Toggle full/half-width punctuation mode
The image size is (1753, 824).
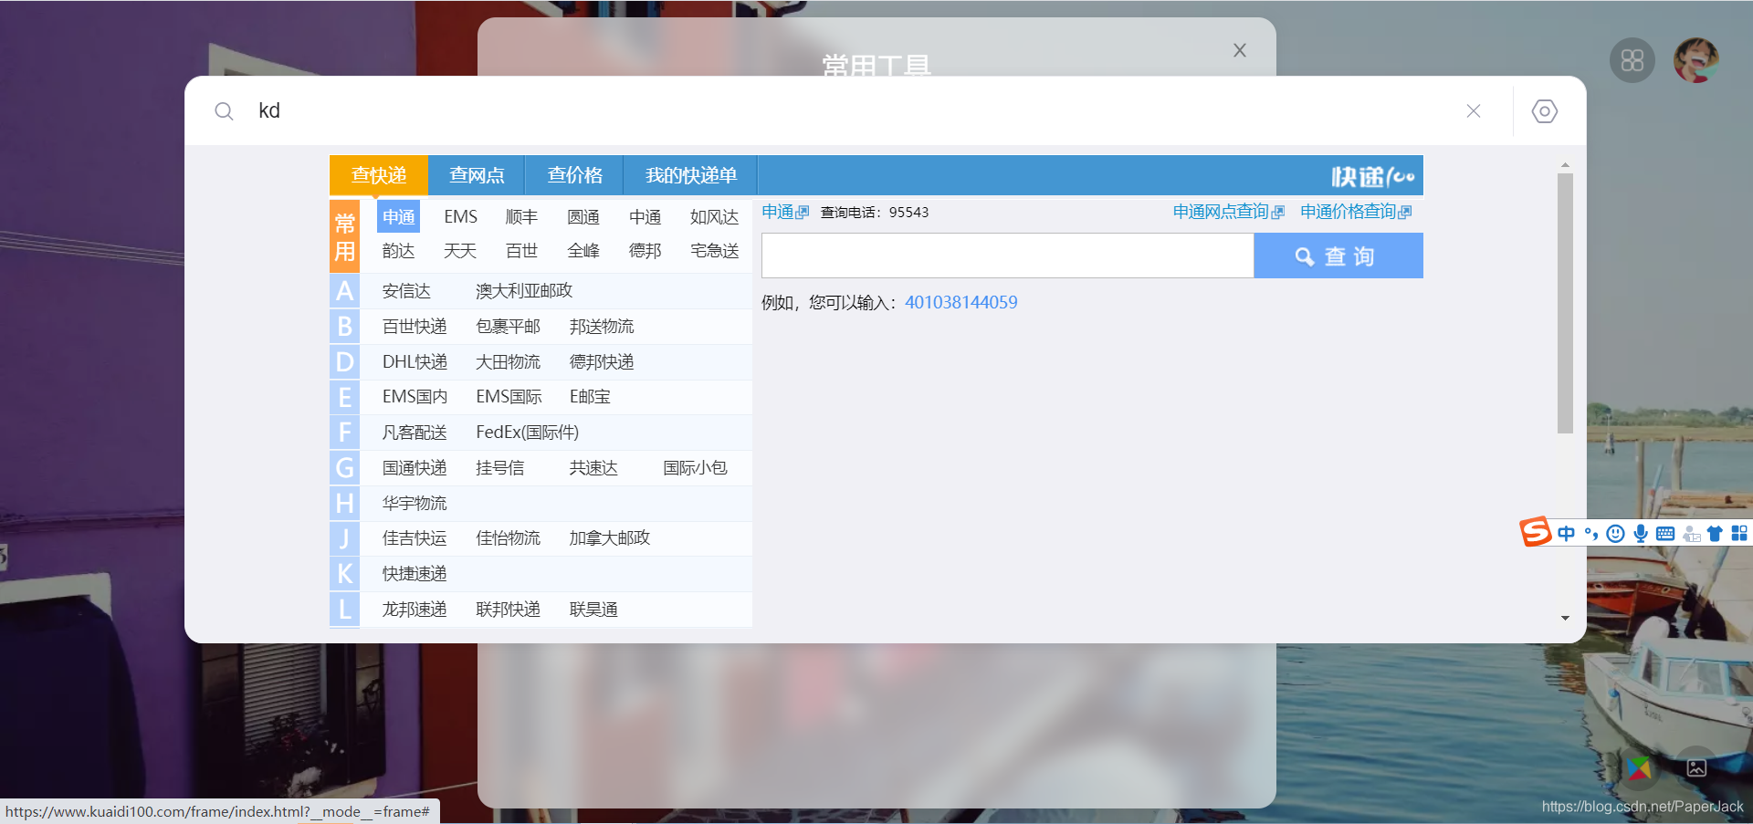pos(1591,533)
